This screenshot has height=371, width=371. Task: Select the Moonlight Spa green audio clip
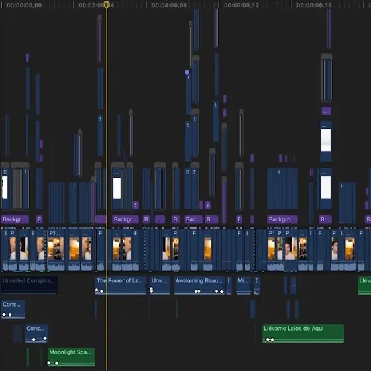(x=72, y=357)
